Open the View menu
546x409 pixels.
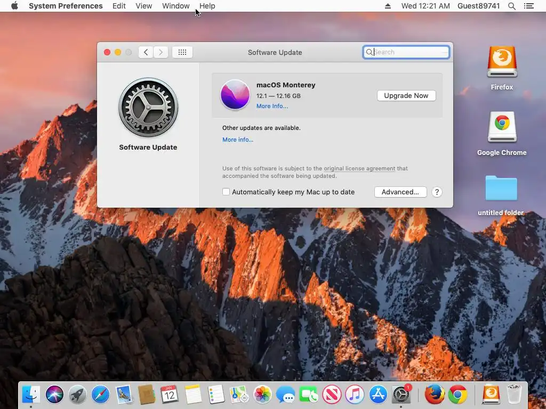[144, 6]
